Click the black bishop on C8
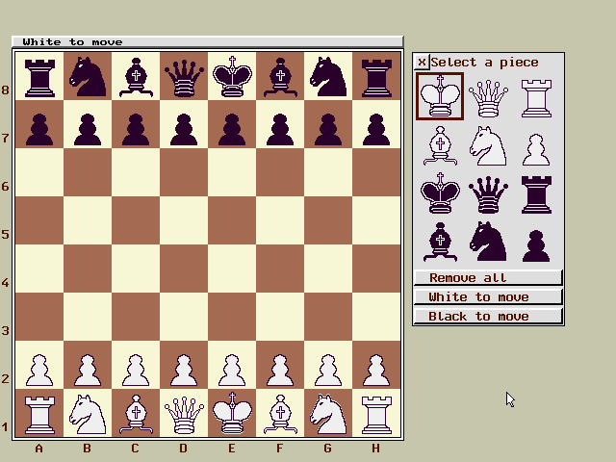The image size is (616, 462). click(x=136, y=76)
